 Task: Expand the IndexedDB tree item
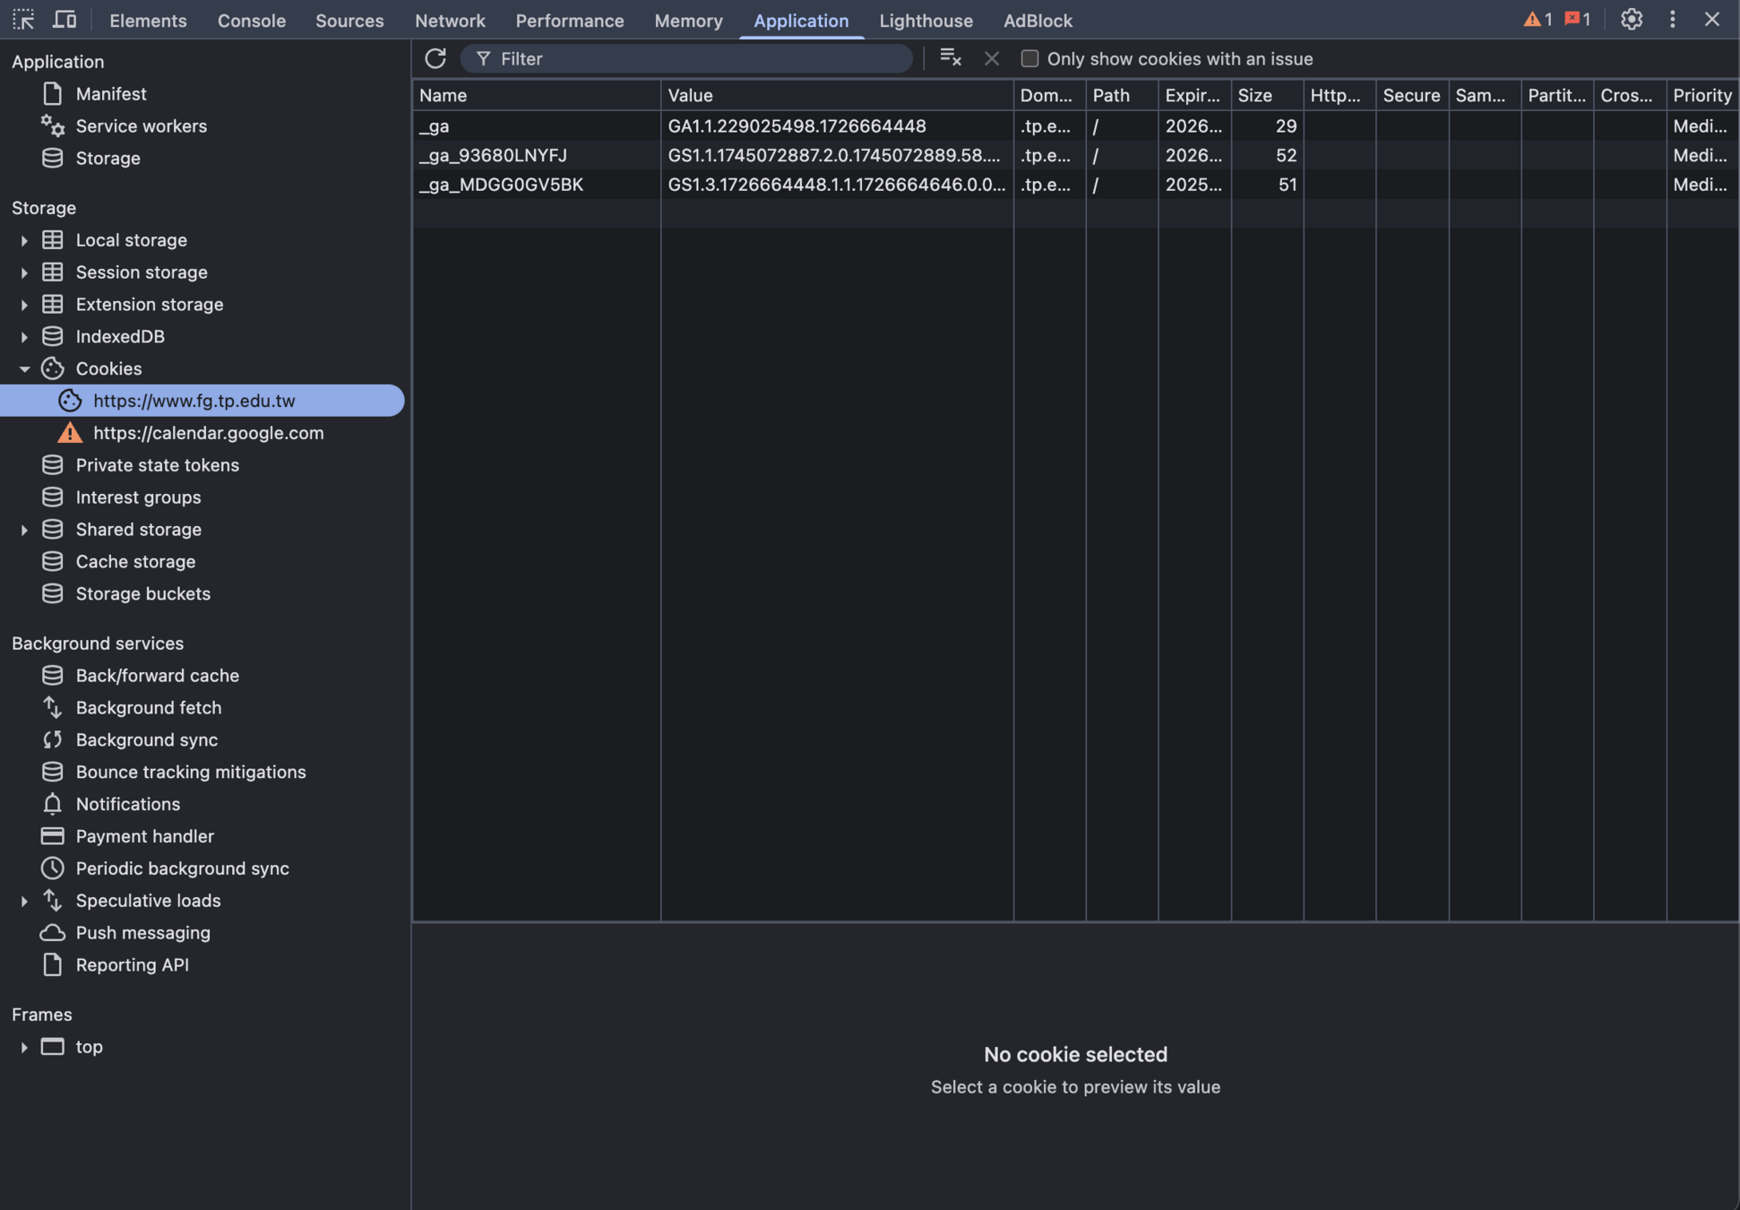[x=24, y=337]
